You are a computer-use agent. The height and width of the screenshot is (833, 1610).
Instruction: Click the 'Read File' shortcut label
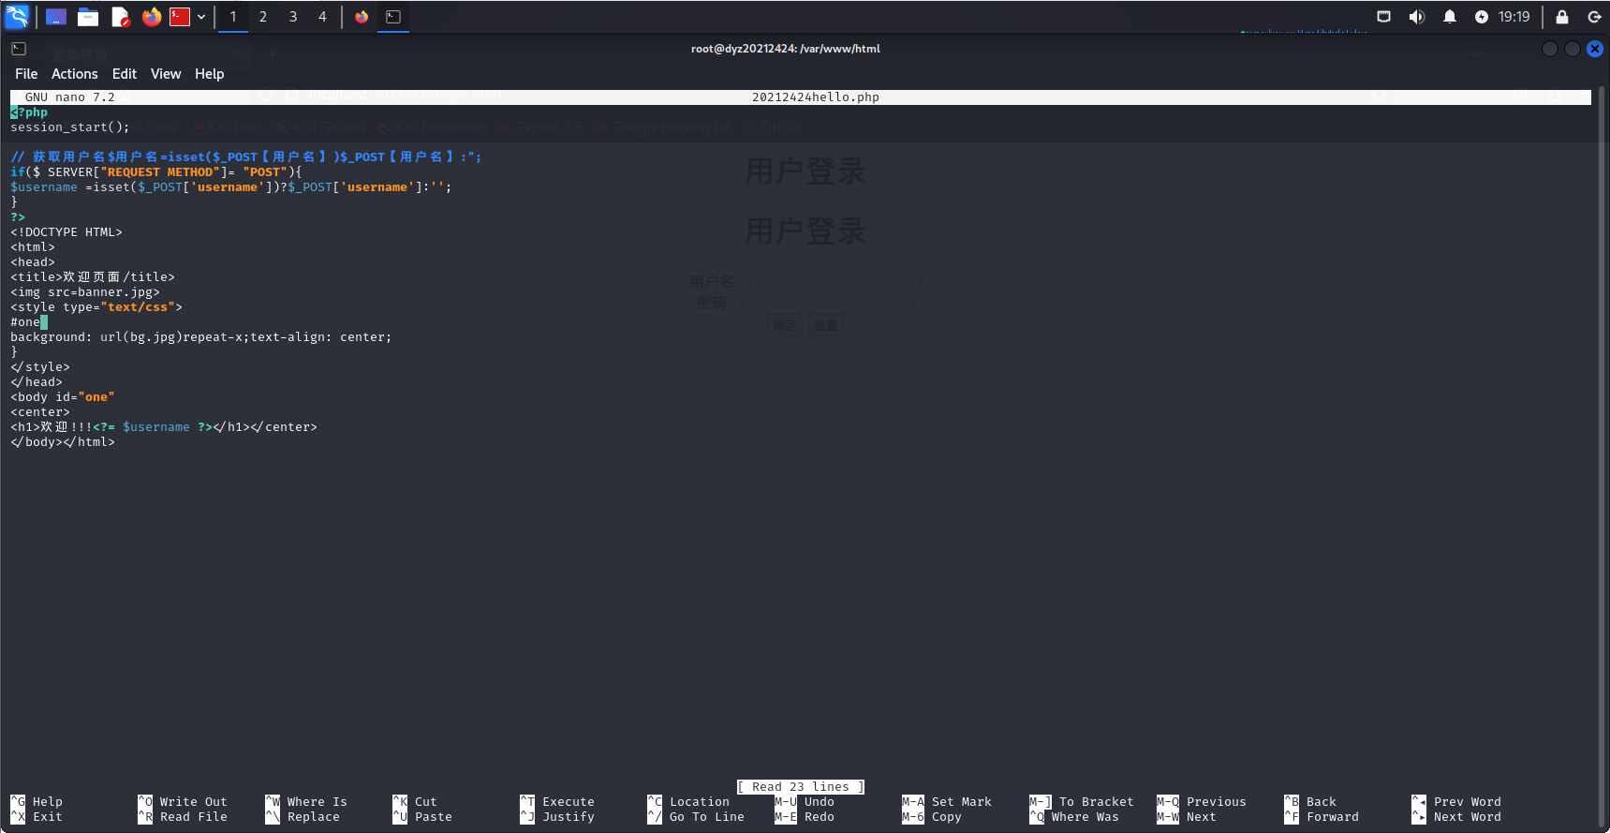[x=194, y=817]
